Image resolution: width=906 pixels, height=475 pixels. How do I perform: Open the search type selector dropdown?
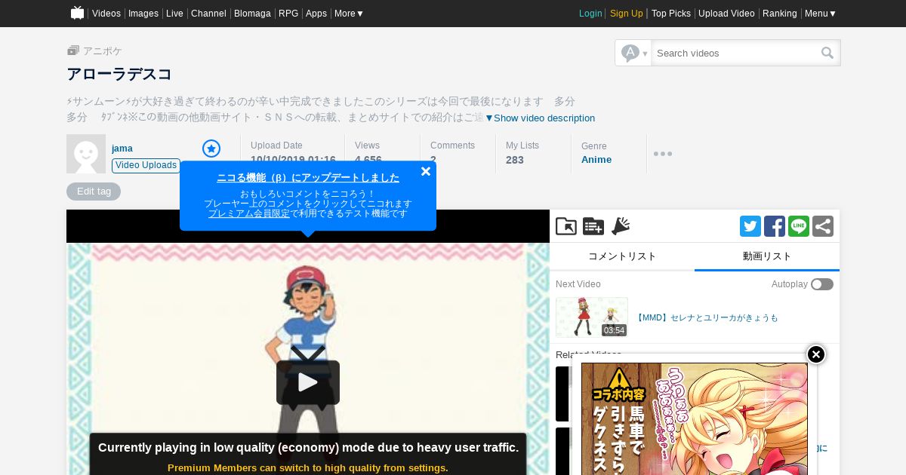(x=633, y=53)
